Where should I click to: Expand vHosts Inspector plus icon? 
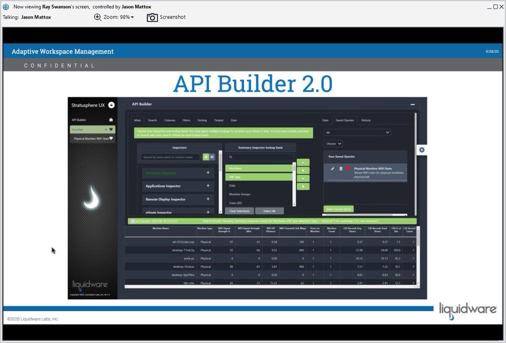(208, 212)
